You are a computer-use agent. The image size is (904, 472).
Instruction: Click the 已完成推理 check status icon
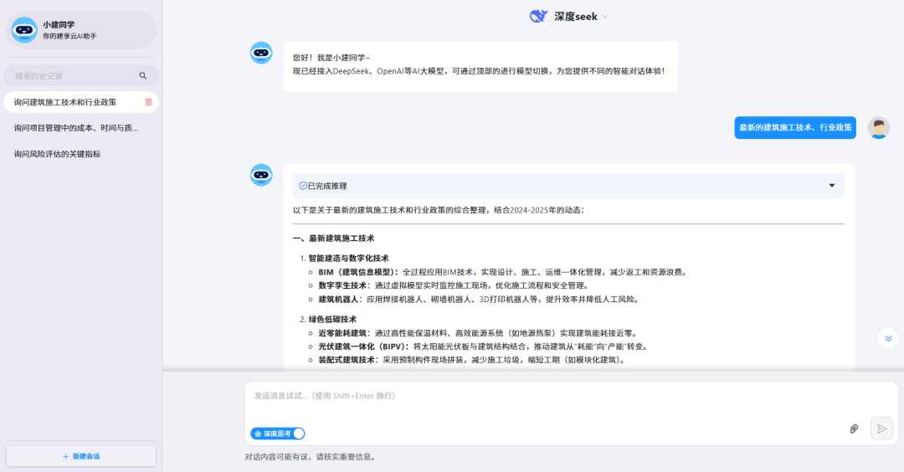point(303,186)
